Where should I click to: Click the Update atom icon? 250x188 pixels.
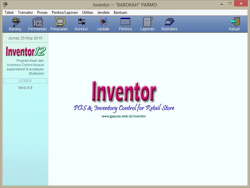pyautogui.click(x=103, y=22)
